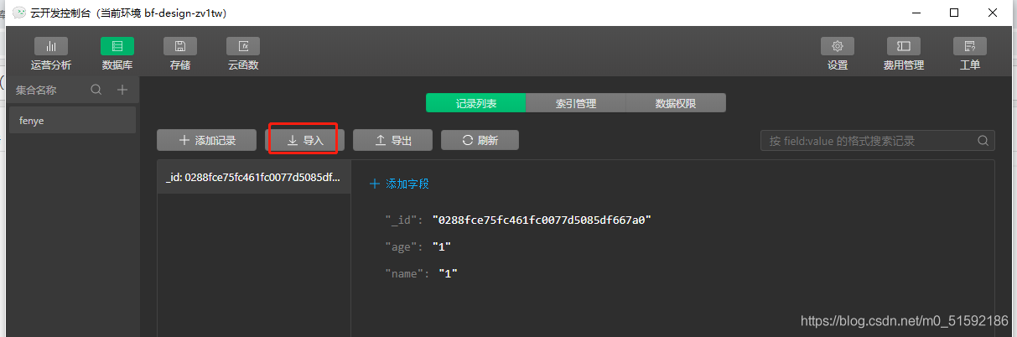Click the 集合名称 header label

36,90
